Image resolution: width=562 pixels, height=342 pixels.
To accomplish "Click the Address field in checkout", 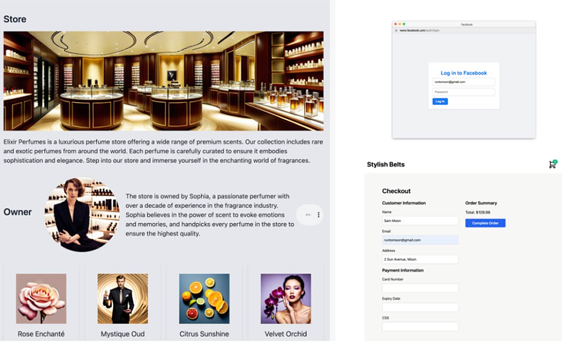I will [420, 259].
